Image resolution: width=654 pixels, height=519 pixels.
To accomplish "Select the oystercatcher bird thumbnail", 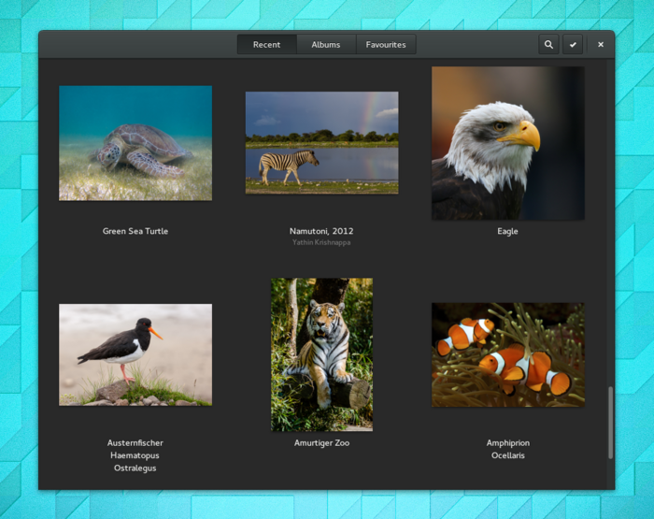I will tap(135, 354).
